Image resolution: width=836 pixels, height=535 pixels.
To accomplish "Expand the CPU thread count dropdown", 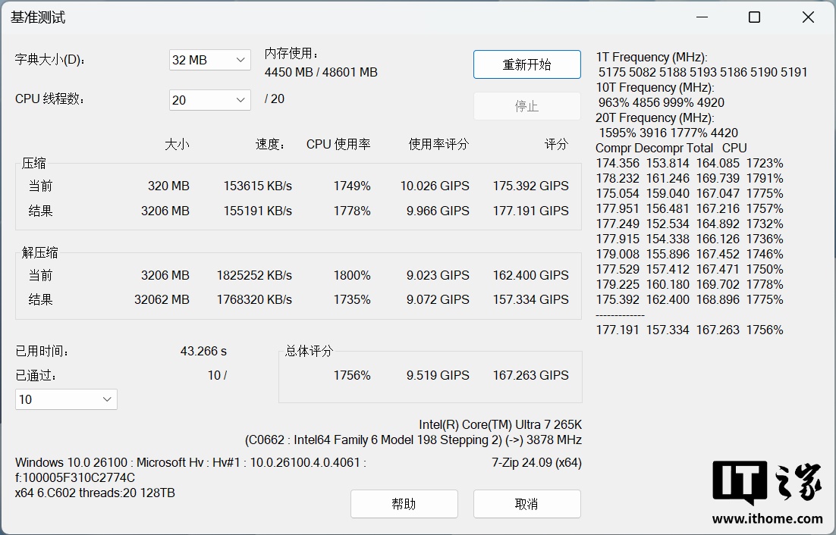I will click(209, 100).
